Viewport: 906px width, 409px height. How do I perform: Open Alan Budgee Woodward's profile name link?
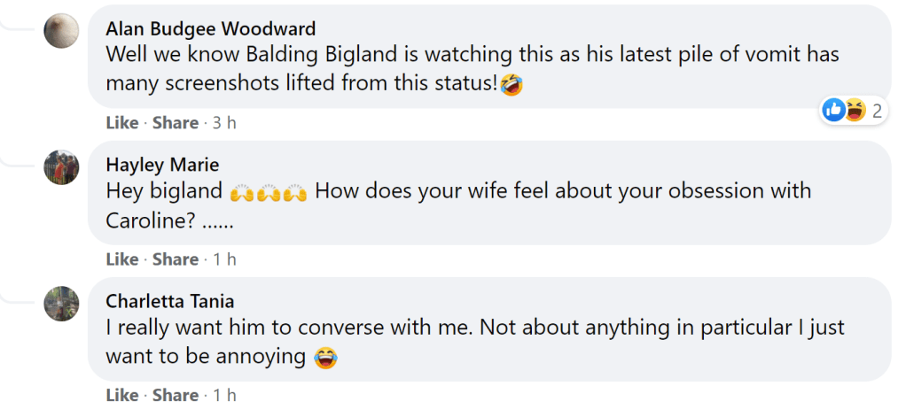(x=210, y=29)
